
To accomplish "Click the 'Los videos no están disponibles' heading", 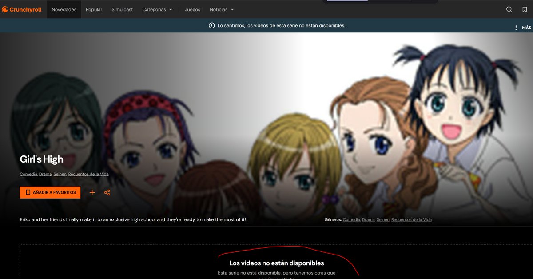I will 277,263.
